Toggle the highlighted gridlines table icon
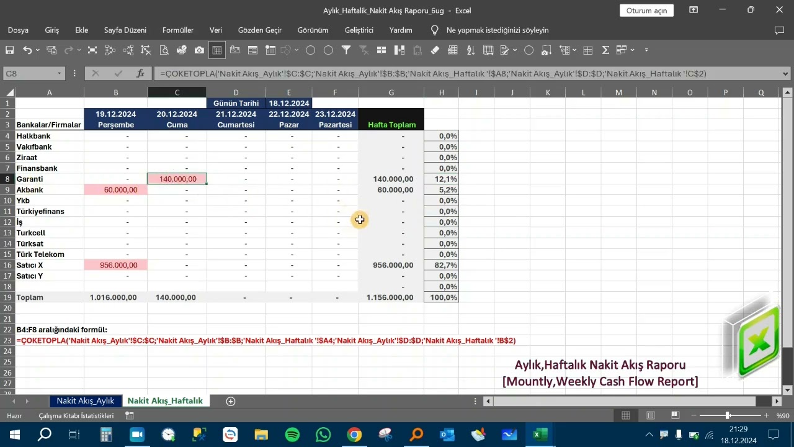 point(217,50)
